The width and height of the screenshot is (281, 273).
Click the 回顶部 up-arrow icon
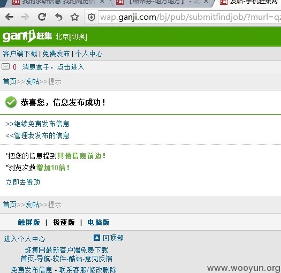coord(97,238)
